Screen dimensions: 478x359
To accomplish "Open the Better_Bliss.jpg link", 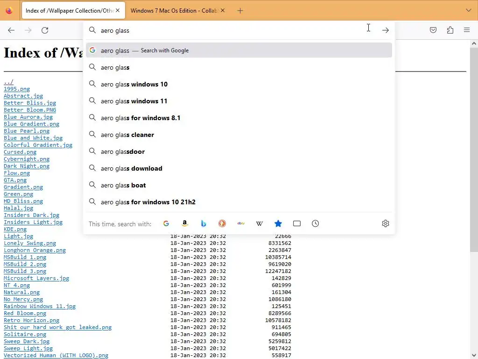I will 30,103.
